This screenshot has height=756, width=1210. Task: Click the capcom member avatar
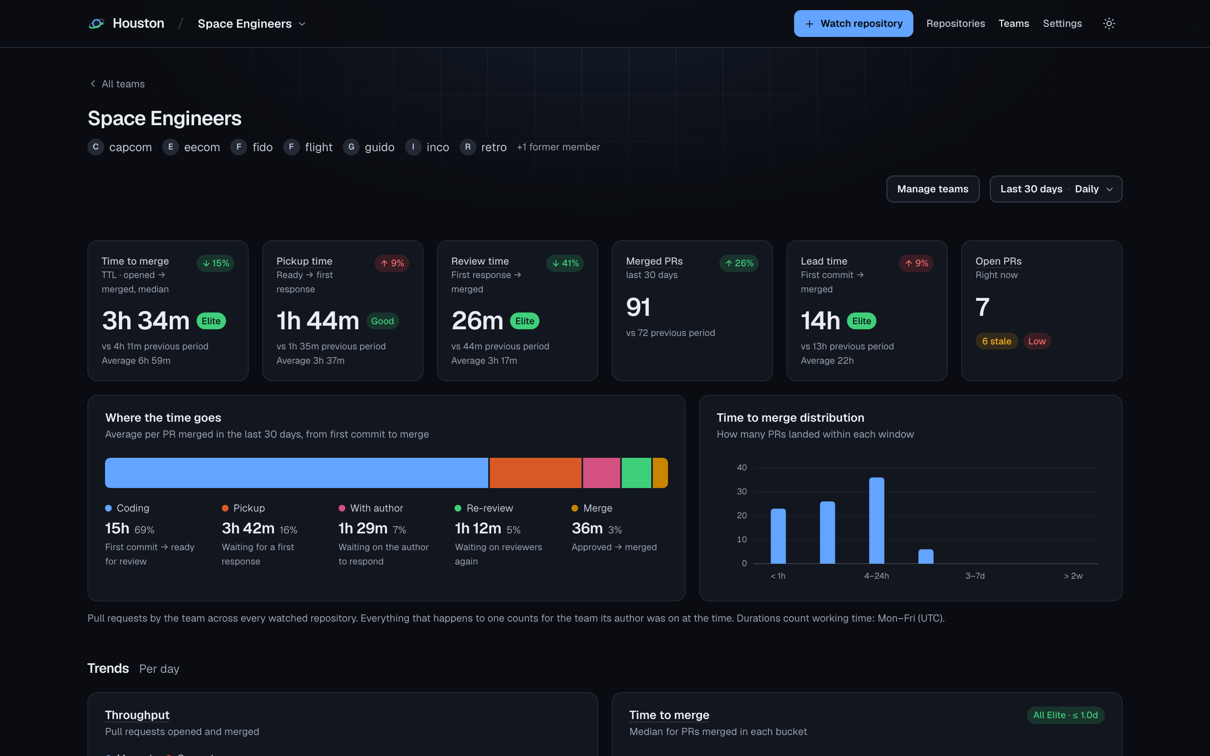tap(95, 147)
